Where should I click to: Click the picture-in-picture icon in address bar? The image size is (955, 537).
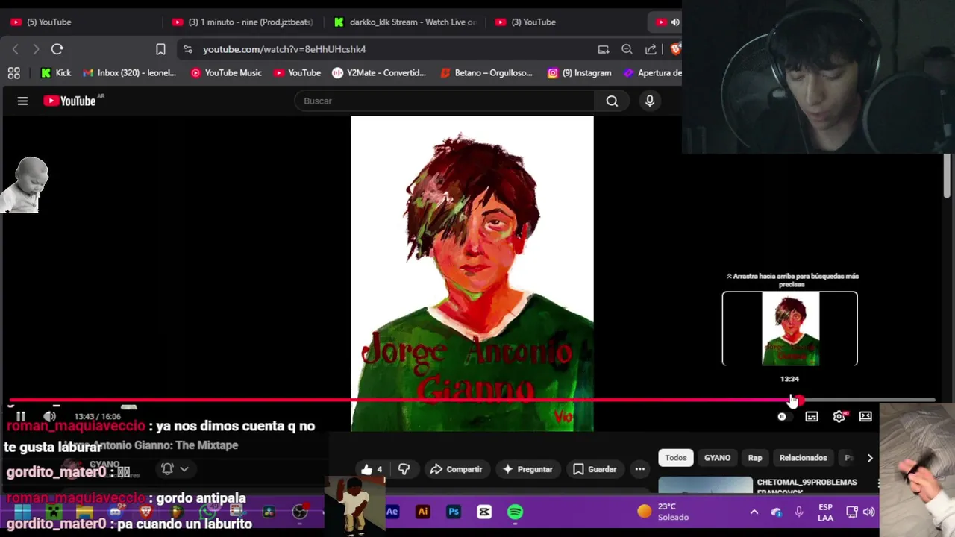(x=604, y=49)
